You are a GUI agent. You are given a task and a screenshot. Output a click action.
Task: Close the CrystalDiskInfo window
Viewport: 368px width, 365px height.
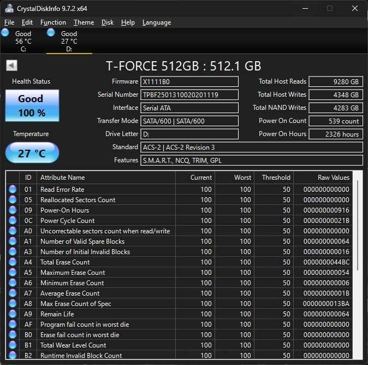(354, 8)
